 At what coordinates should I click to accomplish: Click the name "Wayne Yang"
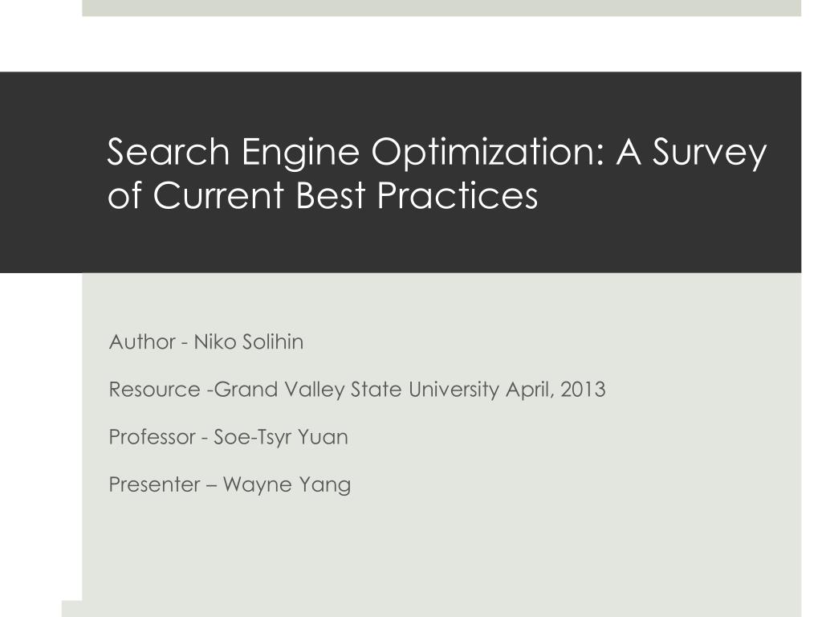(287, 484)
